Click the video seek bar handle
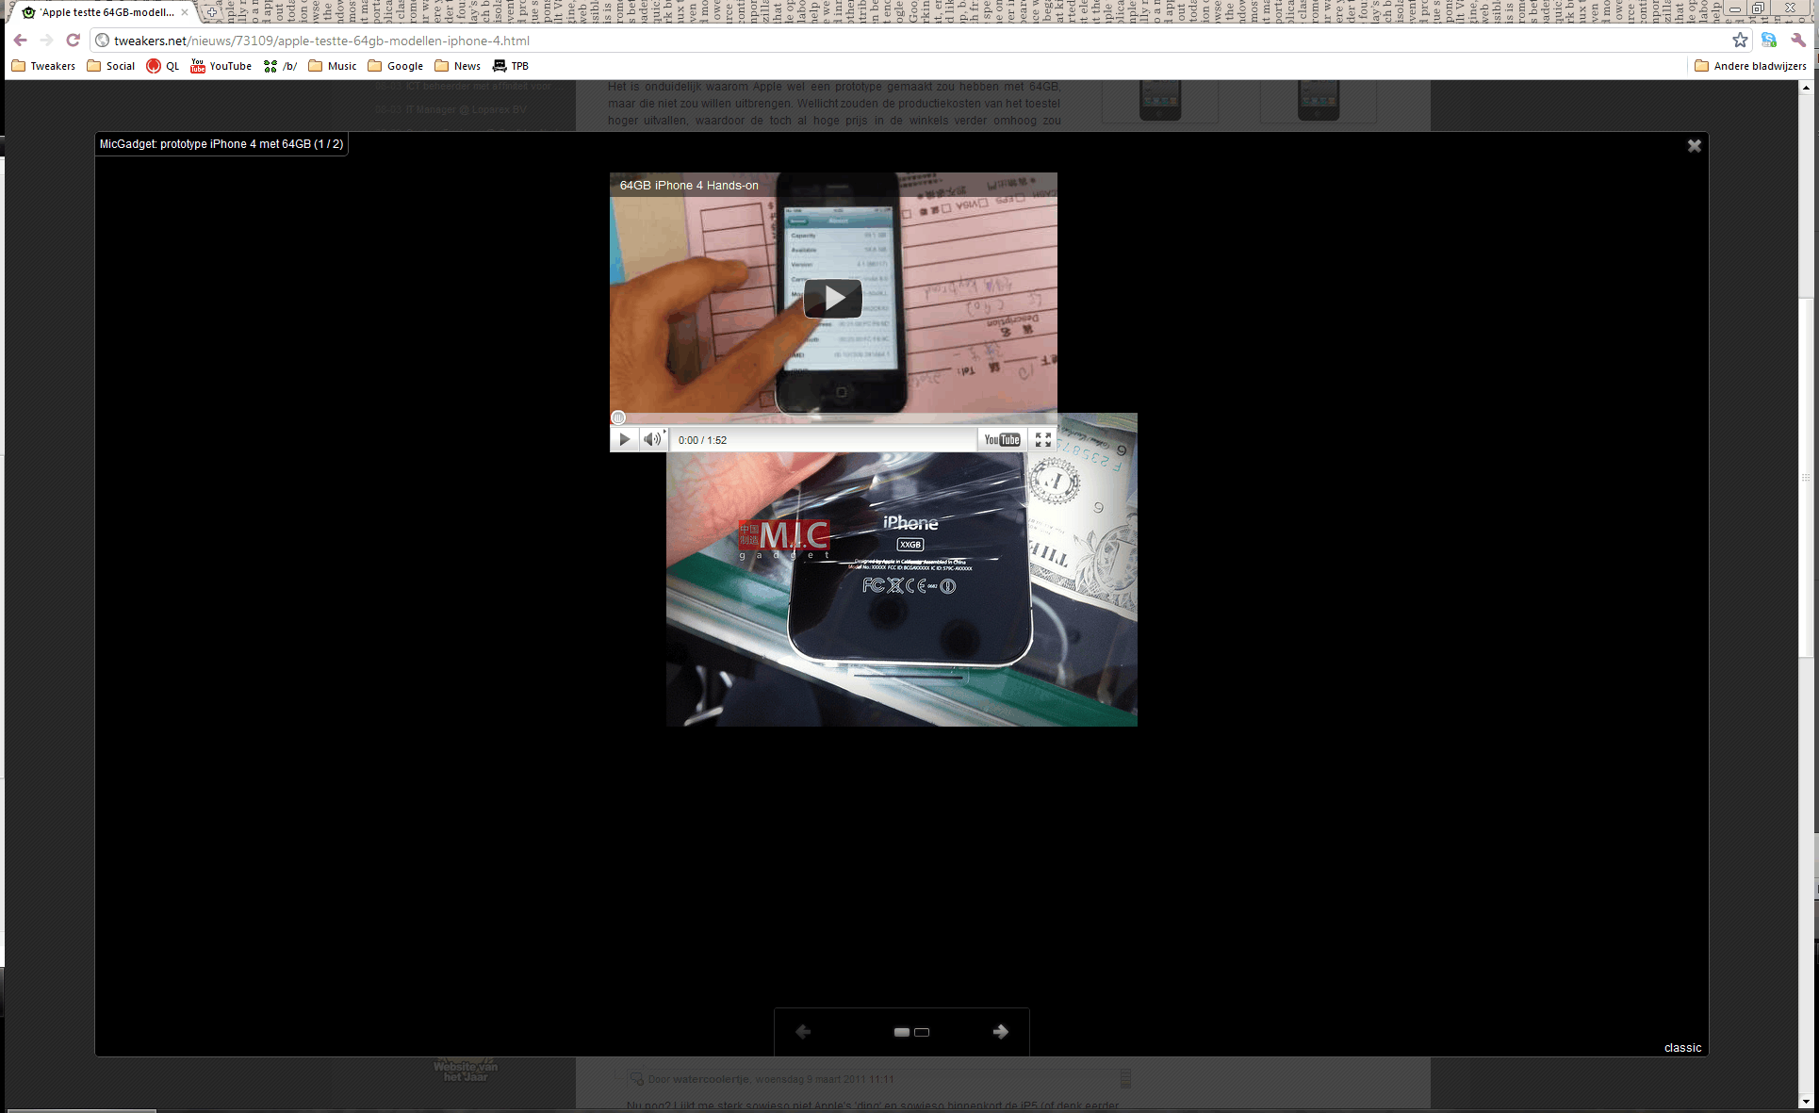The width and height of the screenshot is (1819, 1113). [618, 417]
